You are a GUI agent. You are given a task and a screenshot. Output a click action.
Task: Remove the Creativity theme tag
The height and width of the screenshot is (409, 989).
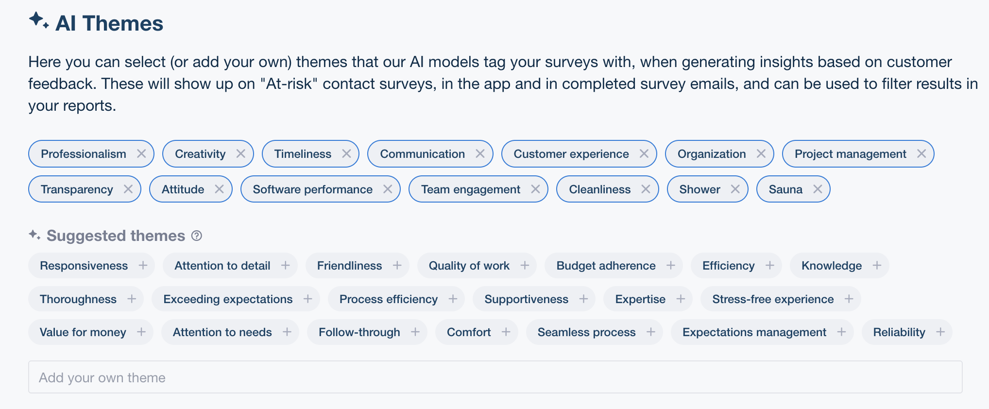(x=240, y=153)
